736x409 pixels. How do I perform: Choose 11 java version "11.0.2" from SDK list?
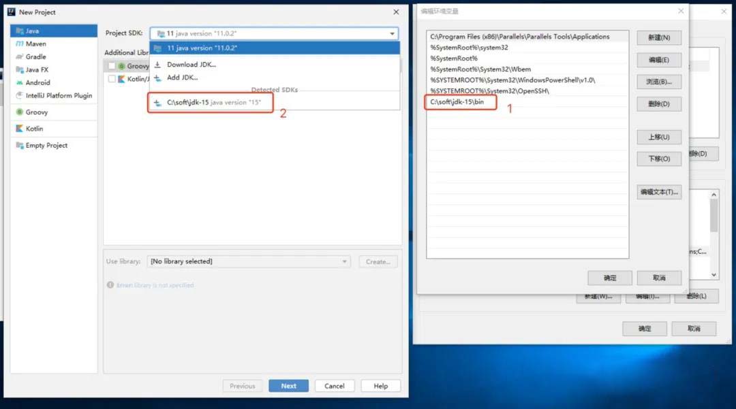pos(275,48)
